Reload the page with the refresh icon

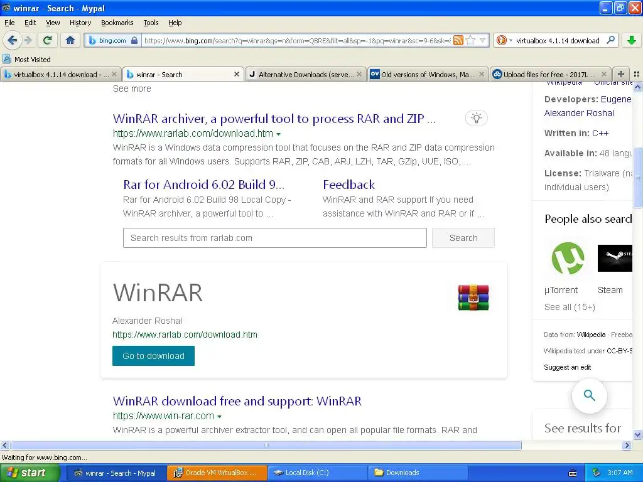point(47,40)
